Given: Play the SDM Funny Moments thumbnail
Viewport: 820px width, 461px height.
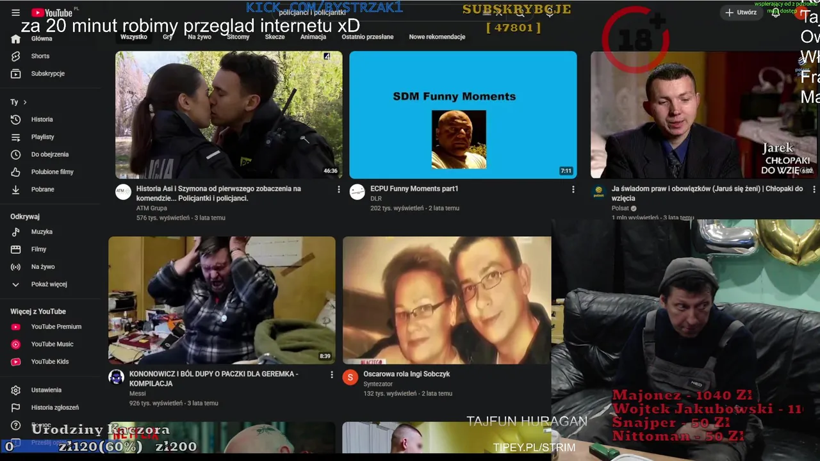Looking at the screenshot, I should pos(463,115).
